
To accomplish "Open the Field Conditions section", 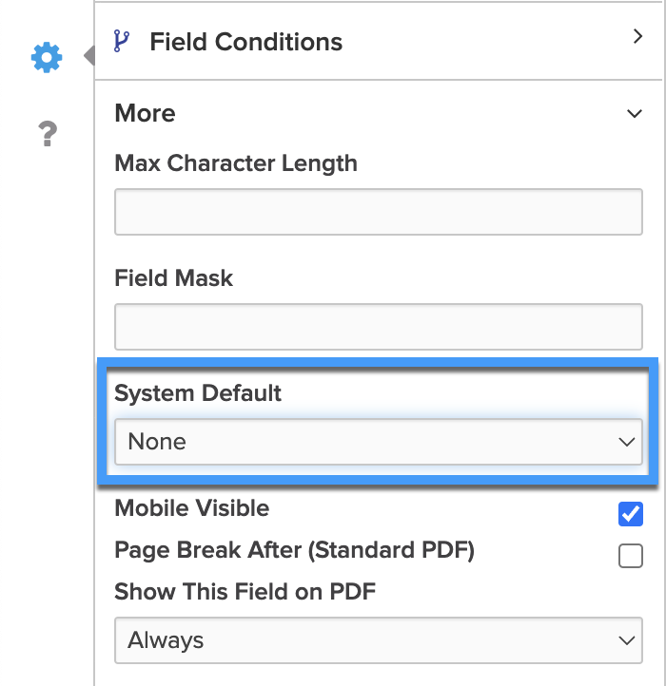I will 379,42.
